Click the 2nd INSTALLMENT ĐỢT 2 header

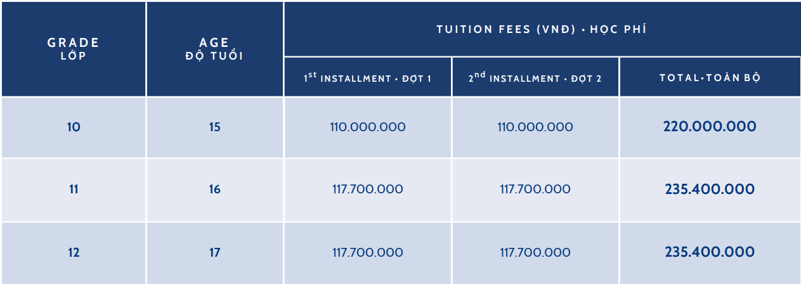[535, 77]
